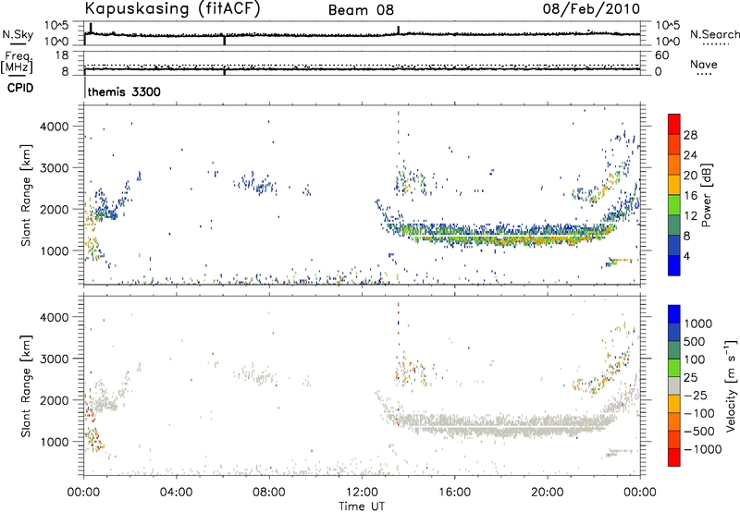The image size is (740, 512).
Task: Click the dark blue bottom power swatch
Action: 674,266
